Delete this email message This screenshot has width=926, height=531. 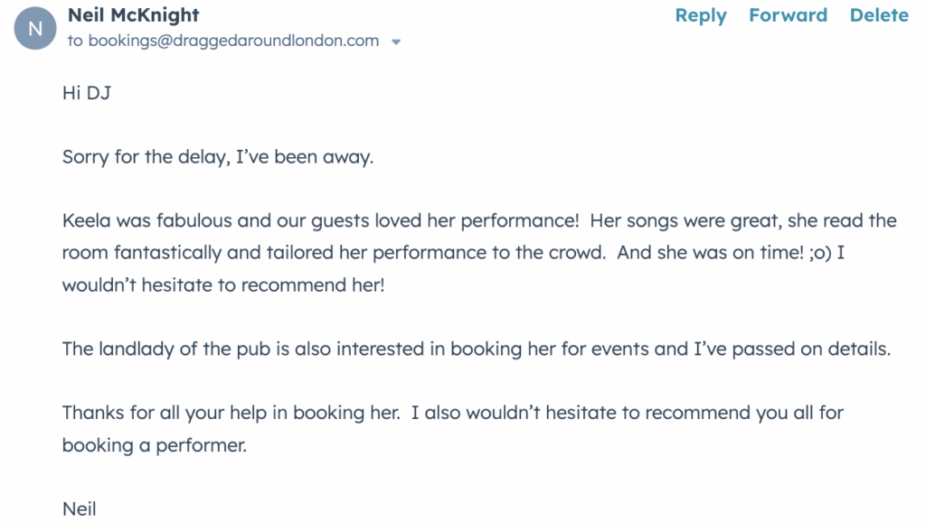879,15
